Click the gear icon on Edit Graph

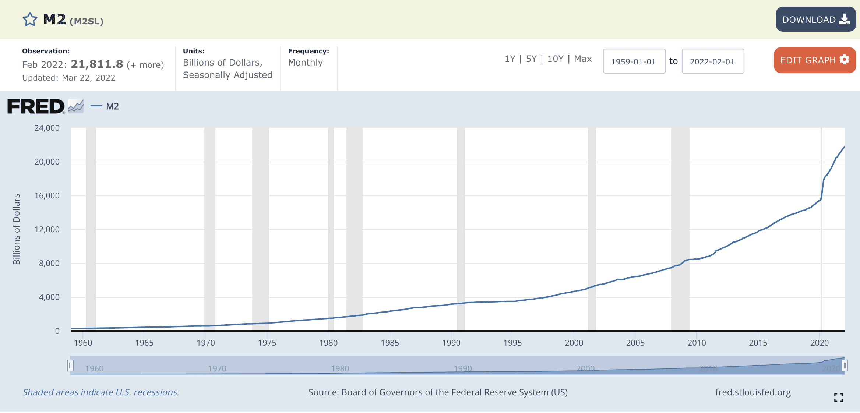[844, 60]
